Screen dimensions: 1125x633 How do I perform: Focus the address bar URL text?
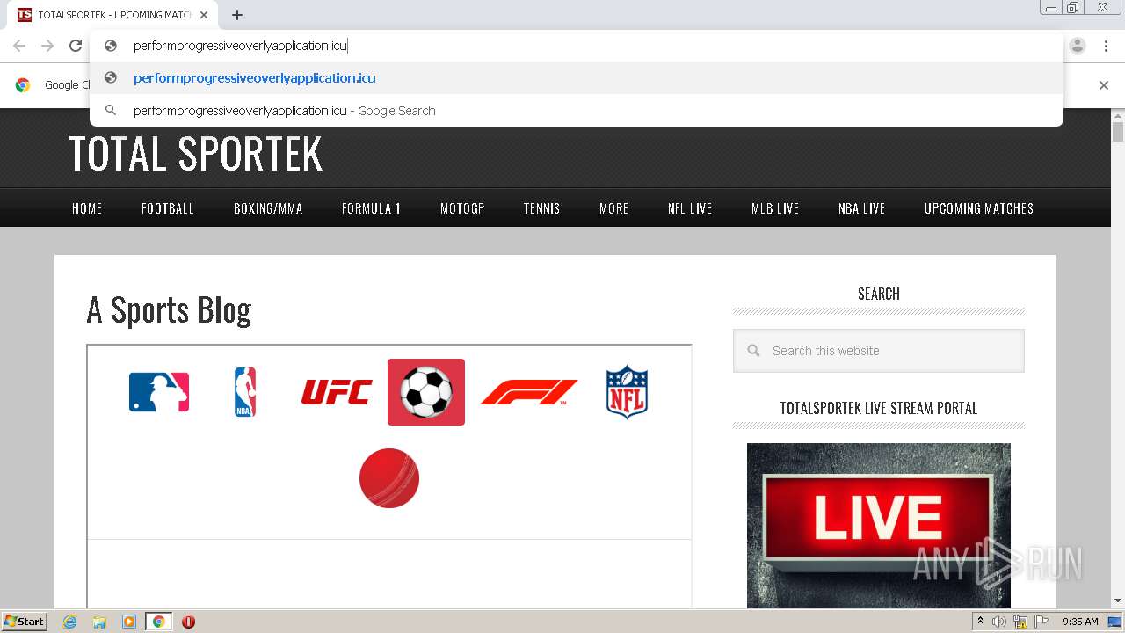coord(241,46)
